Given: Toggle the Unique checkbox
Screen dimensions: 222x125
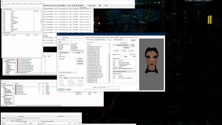Looking at the screenshot, I should tap(58, 50).
